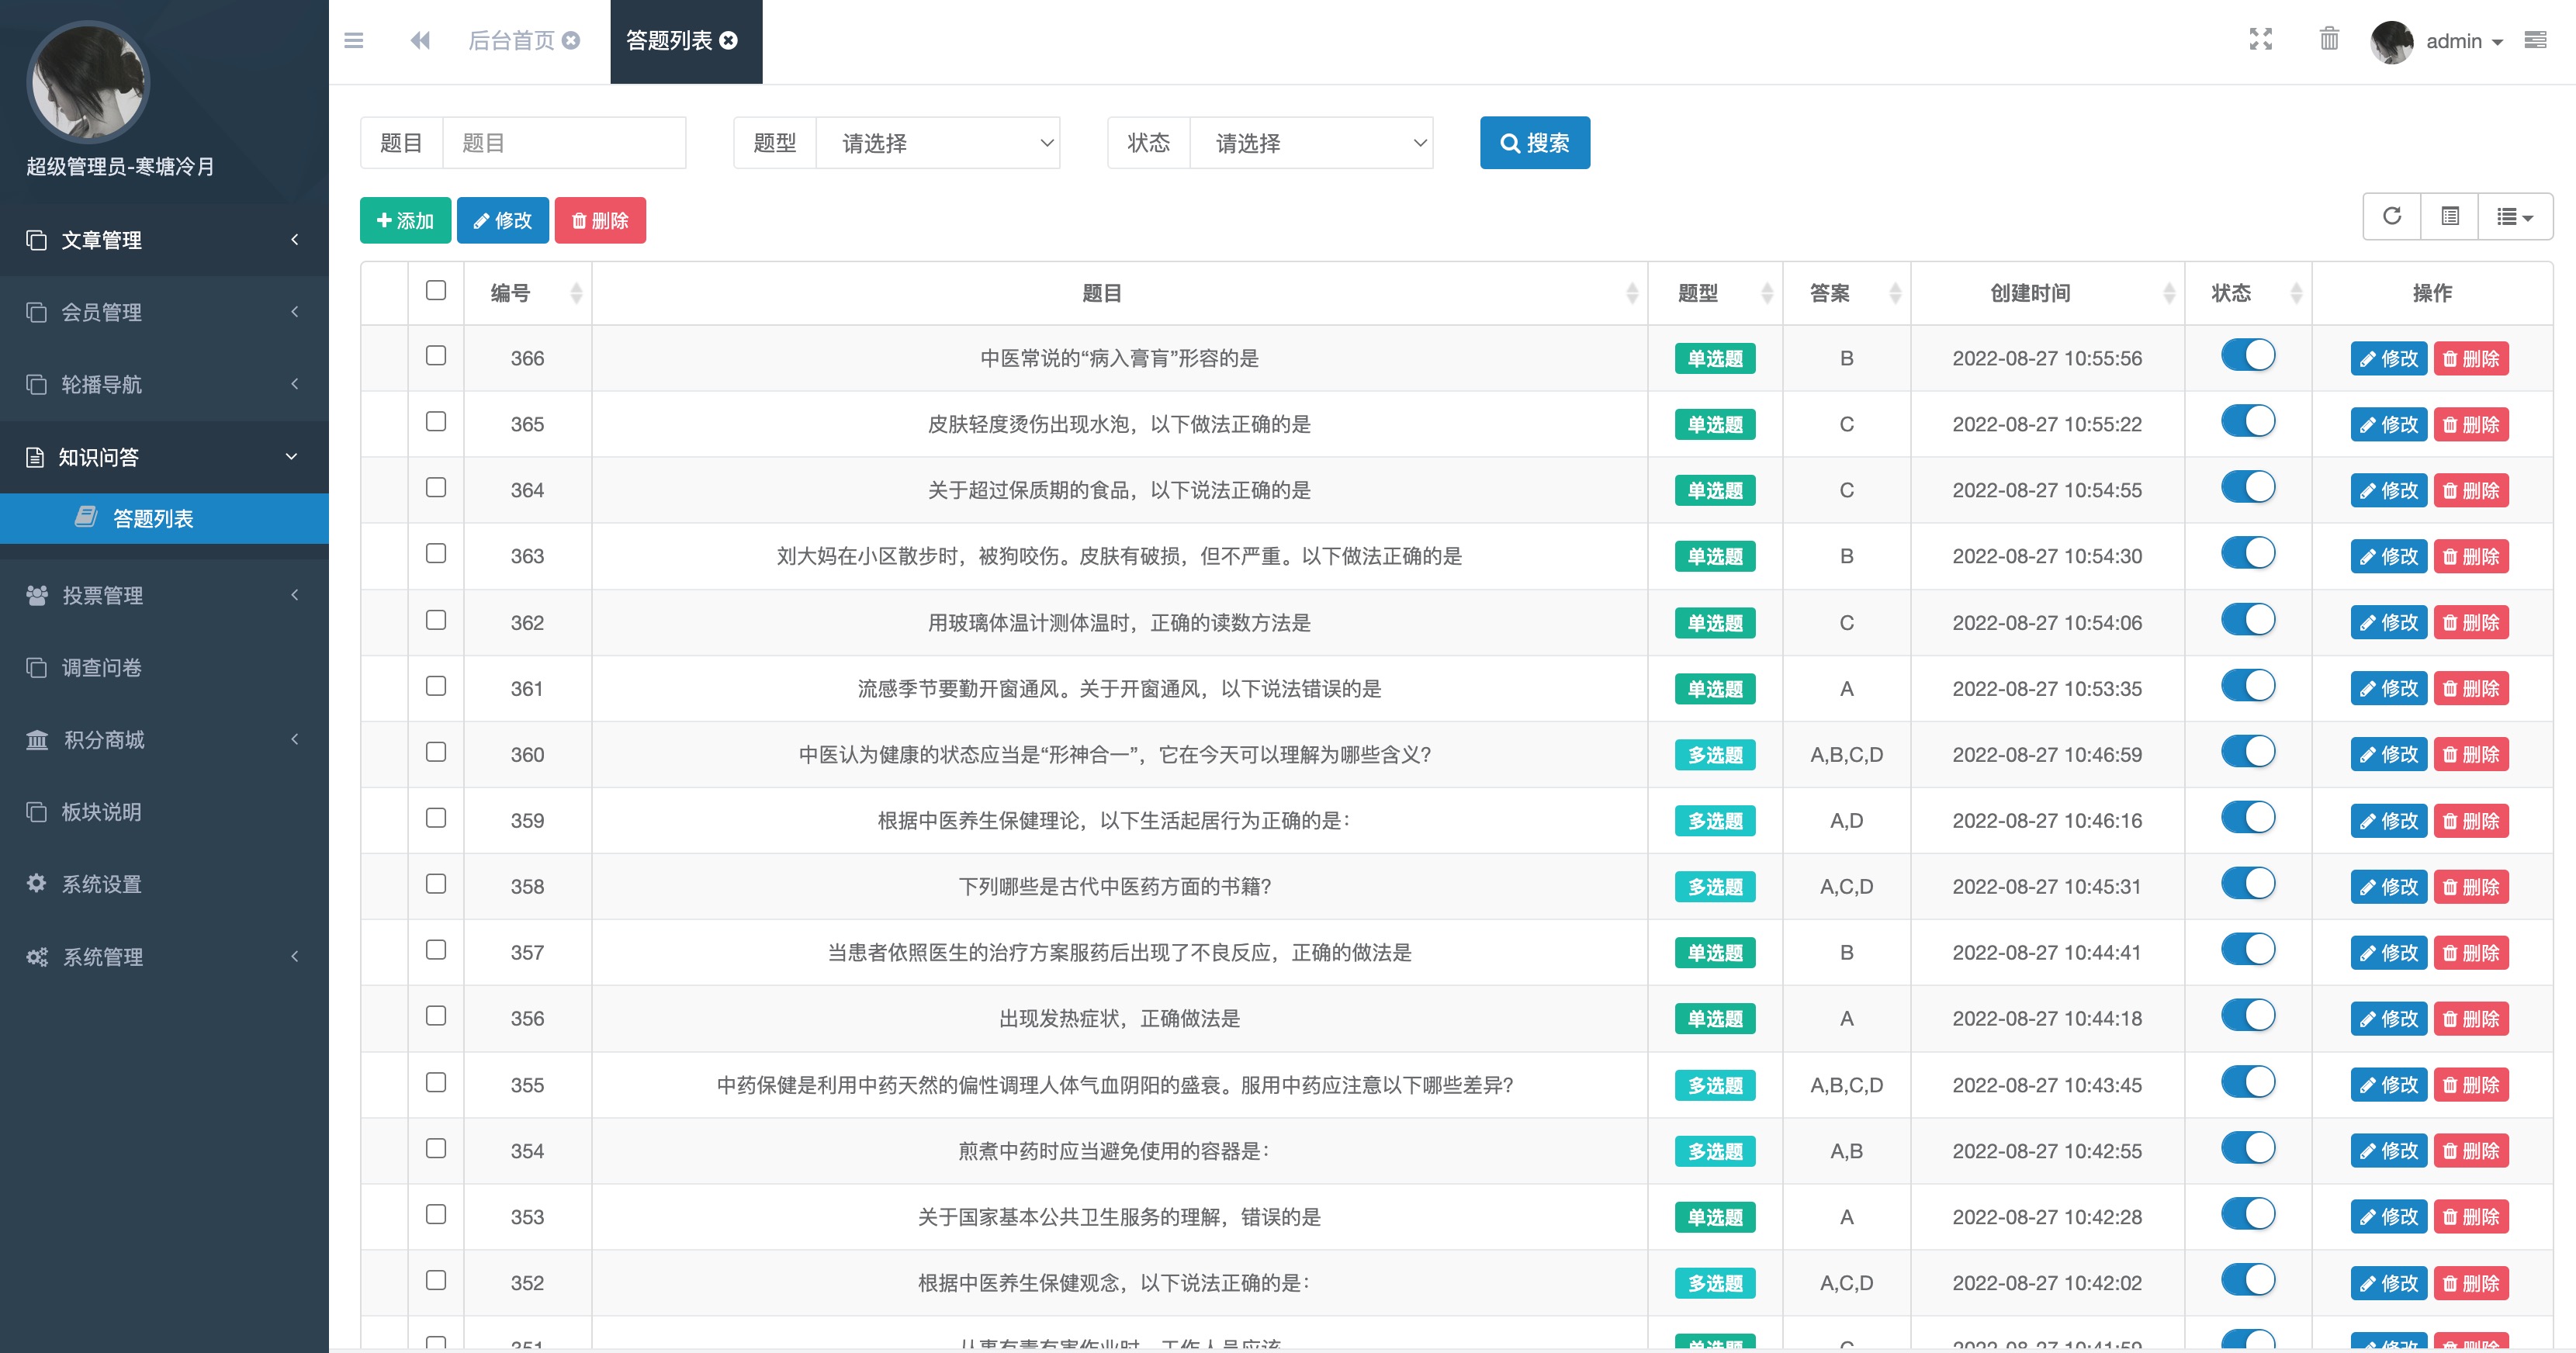
Task: Collapse the sidebar with the hamburger icon
Action: click(354, 41)
